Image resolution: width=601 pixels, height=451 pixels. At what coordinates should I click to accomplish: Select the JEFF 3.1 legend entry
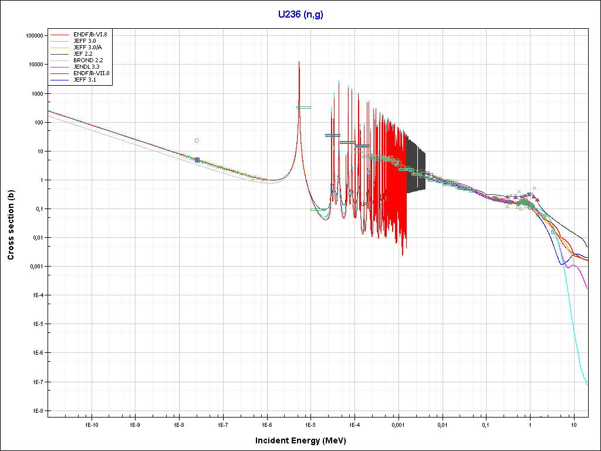pos(85,80)
